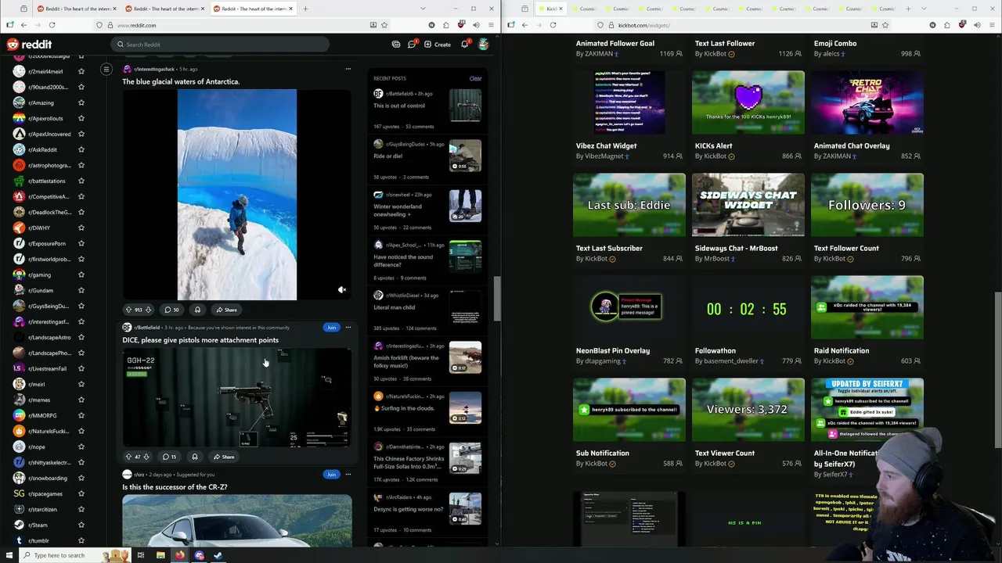Join r/Battlefield community
The image size is (1002, 563).
(x=331, y=328)
